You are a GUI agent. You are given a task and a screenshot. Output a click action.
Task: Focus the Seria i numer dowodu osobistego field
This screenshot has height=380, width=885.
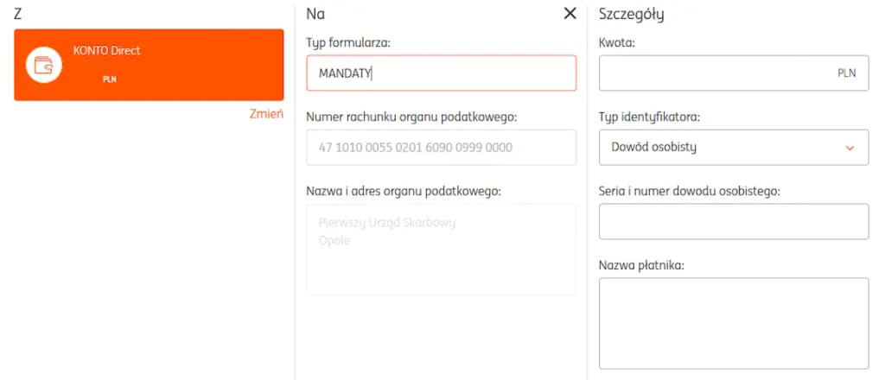click(x=733, y=222)
